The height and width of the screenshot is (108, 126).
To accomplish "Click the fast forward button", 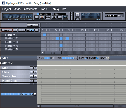I will (x=60, y=17).
